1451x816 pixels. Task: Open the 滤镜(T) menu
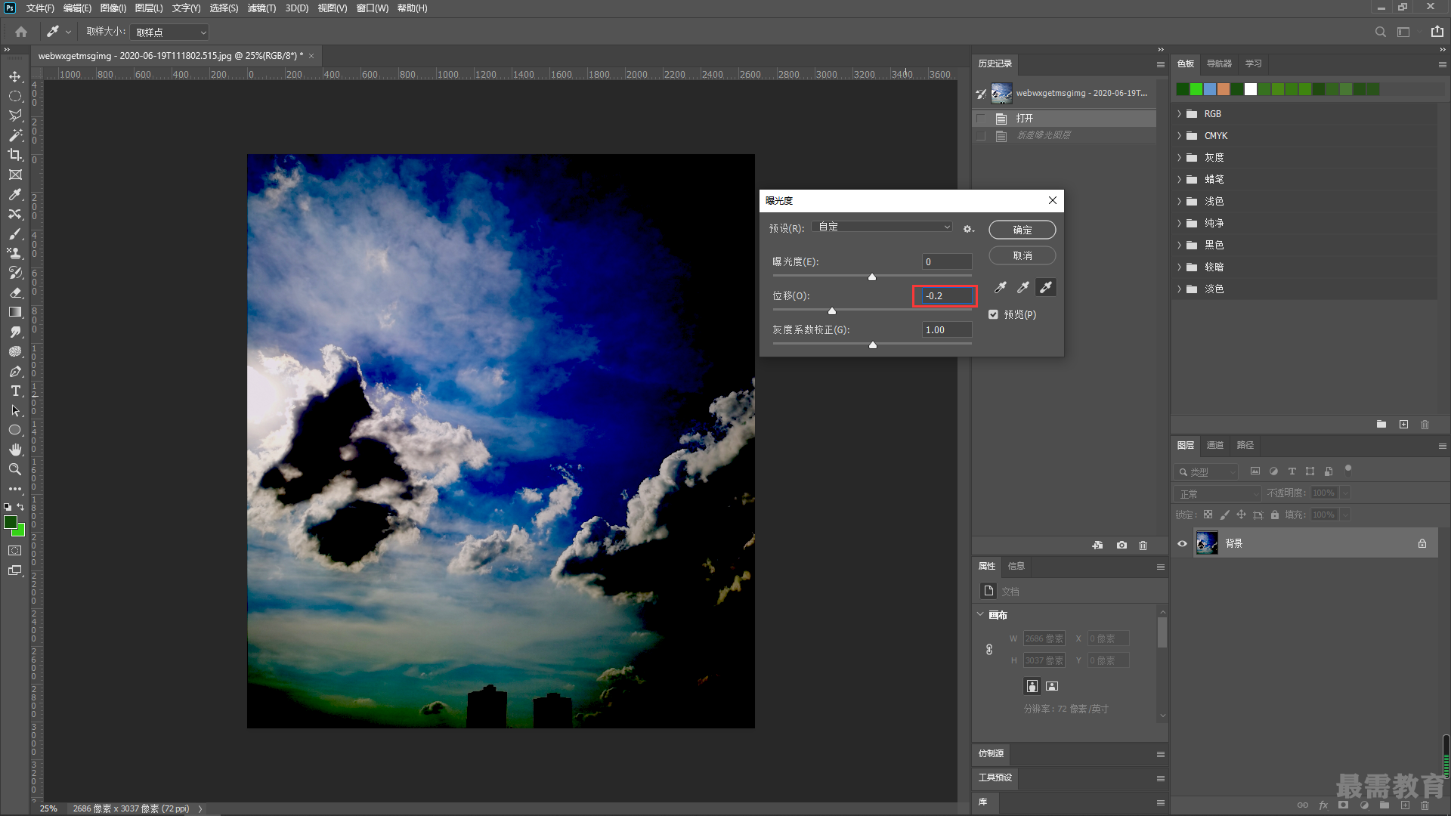point(261,8)
